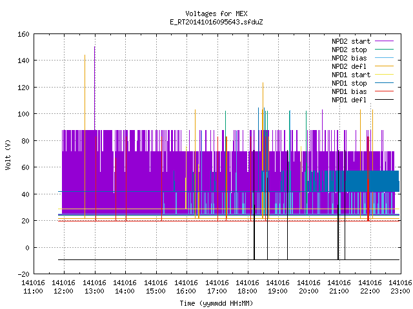Pick the NPD1 stop legend label
Viewport: 413px width, 309px height.
(349, 83)
